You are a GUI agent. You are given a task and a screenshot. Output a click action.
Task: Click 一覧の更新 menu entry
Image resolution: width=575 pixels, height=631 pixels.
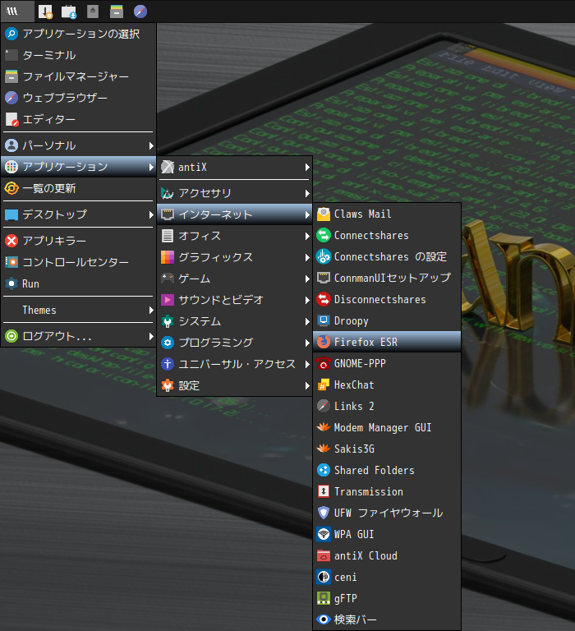click(79, 188)
